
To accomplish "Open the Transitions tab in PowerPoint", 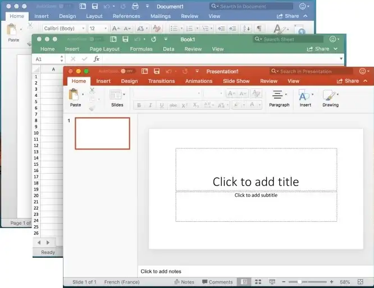I will point(162,81).
